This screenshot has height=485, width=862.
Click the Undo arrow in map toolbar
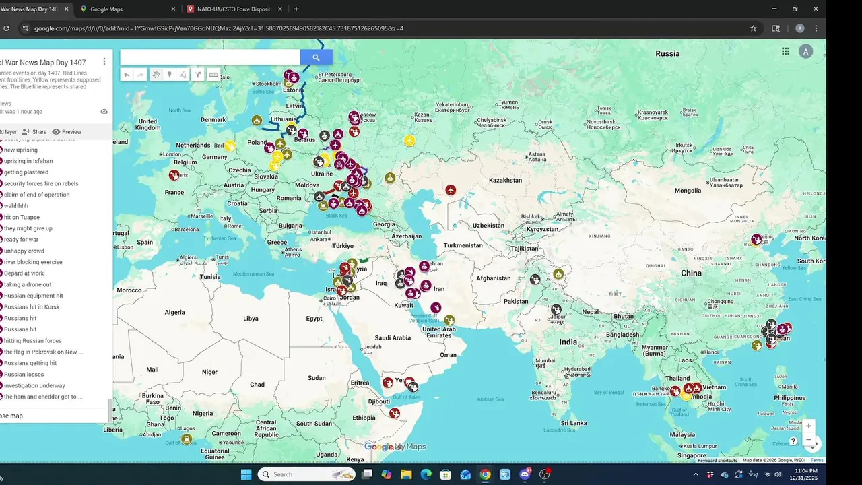(127, 75)
